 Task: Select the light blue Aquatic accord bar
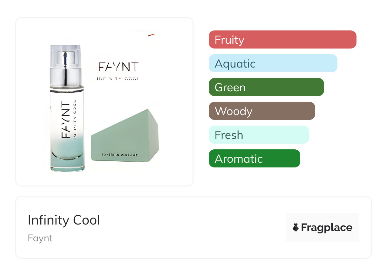click(x=273, y=63)
